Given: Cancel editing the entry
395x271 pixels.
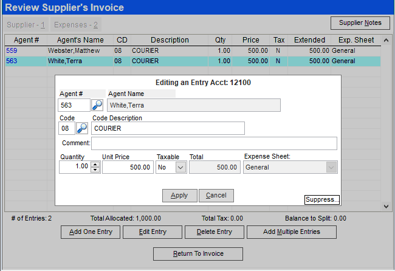Looking at the screenshot, I should 216,196.
